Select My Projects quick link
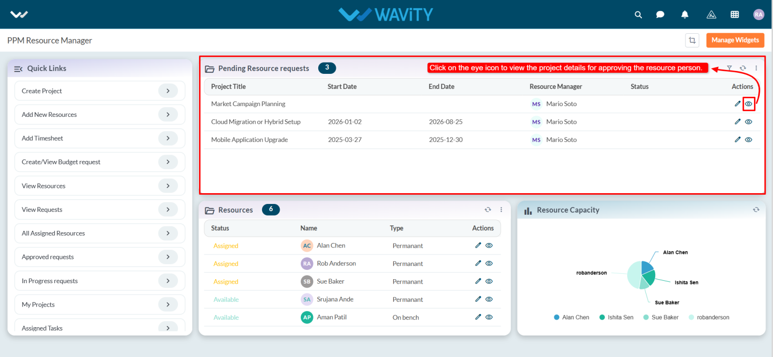Viewport: 773px width, 357px height. pos(100,304)
